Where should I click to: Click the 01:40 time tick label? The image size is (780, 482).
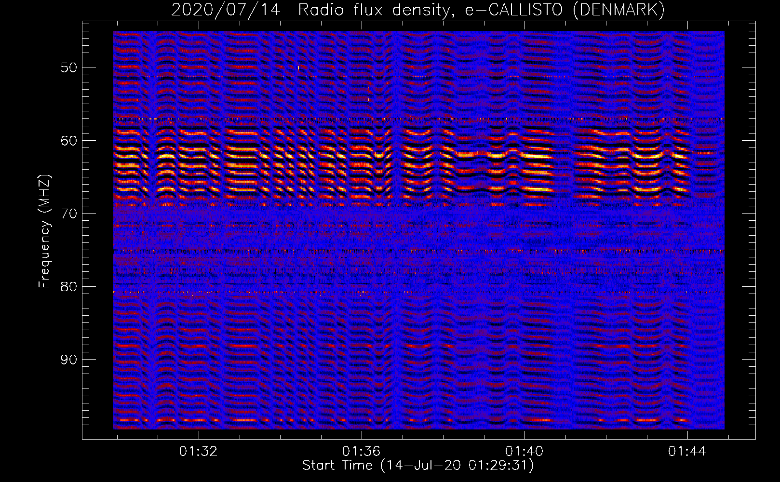524,452
